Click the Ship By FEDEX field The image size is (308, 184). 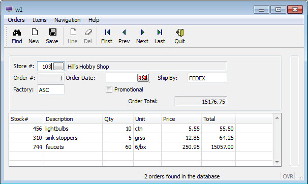tap(207, 78)
